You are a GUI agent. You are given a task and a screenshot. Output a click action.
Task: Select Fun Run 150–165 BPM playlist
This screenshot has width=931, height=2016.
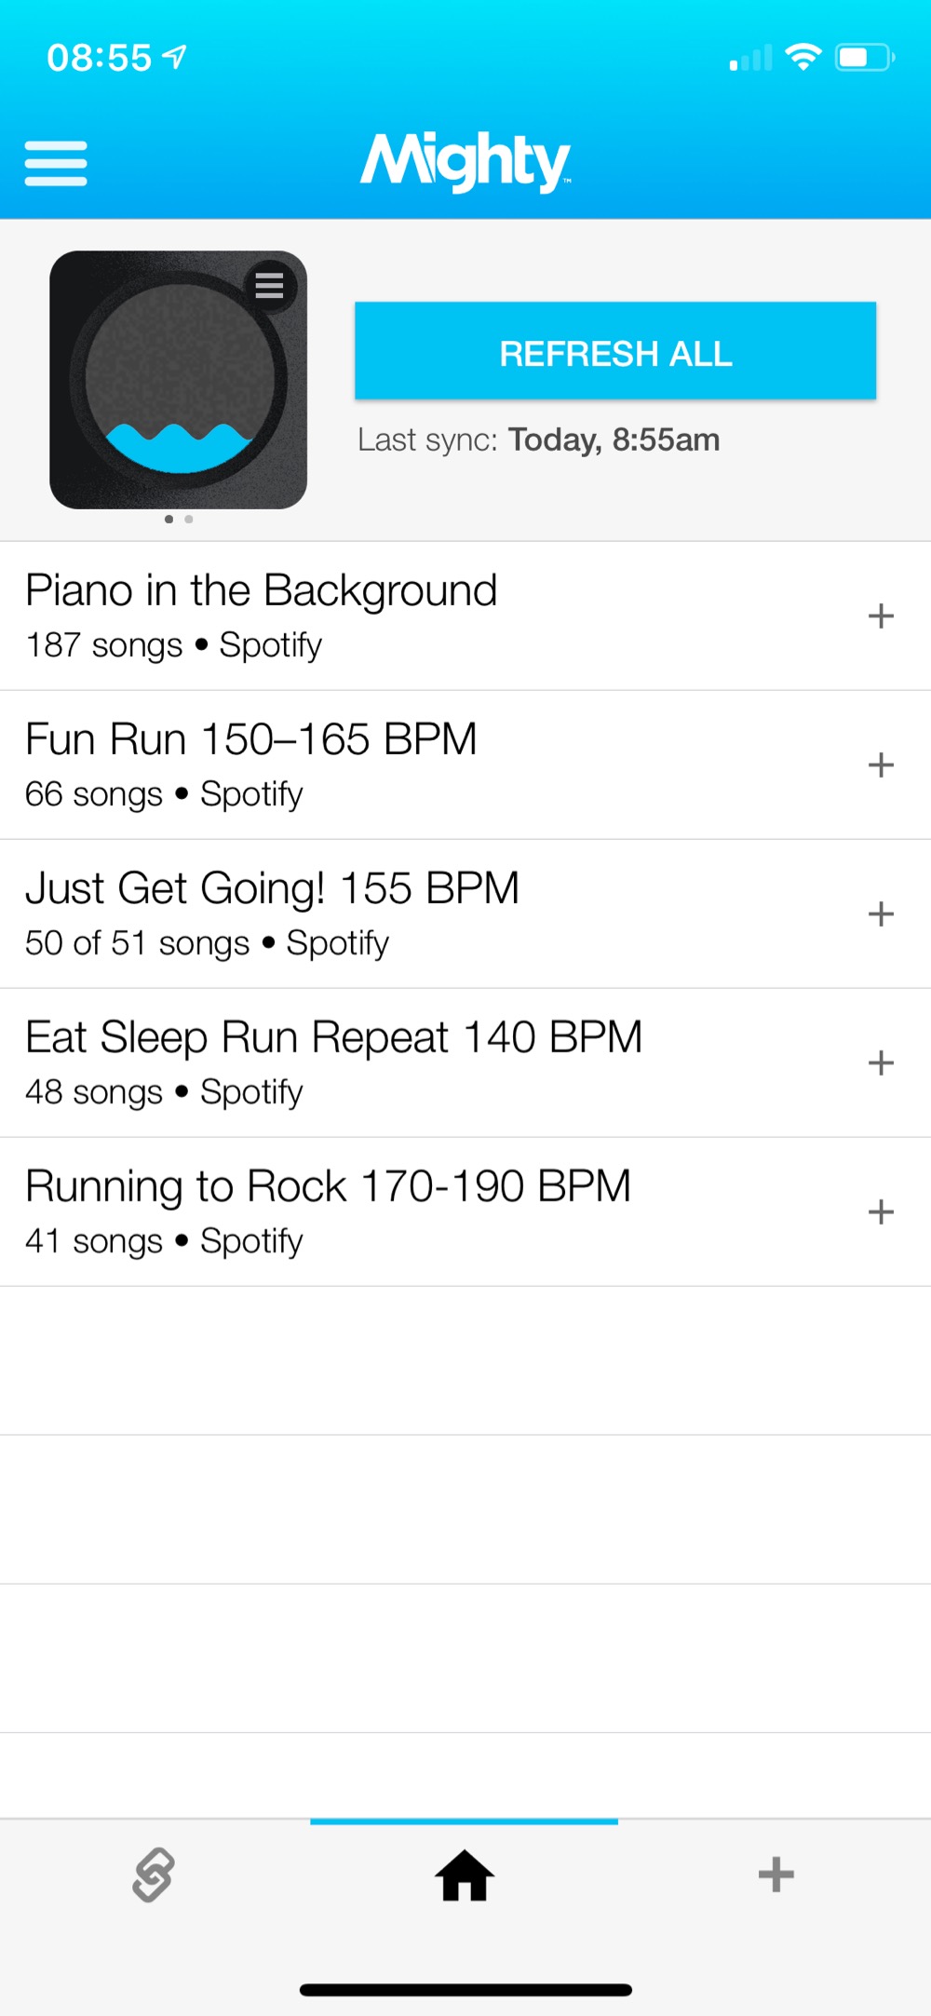pos(251,764)
